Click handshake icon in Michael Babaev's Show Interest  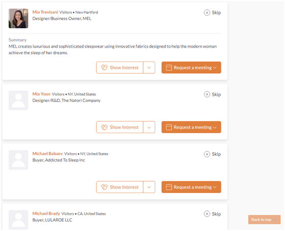pos(104,187)
